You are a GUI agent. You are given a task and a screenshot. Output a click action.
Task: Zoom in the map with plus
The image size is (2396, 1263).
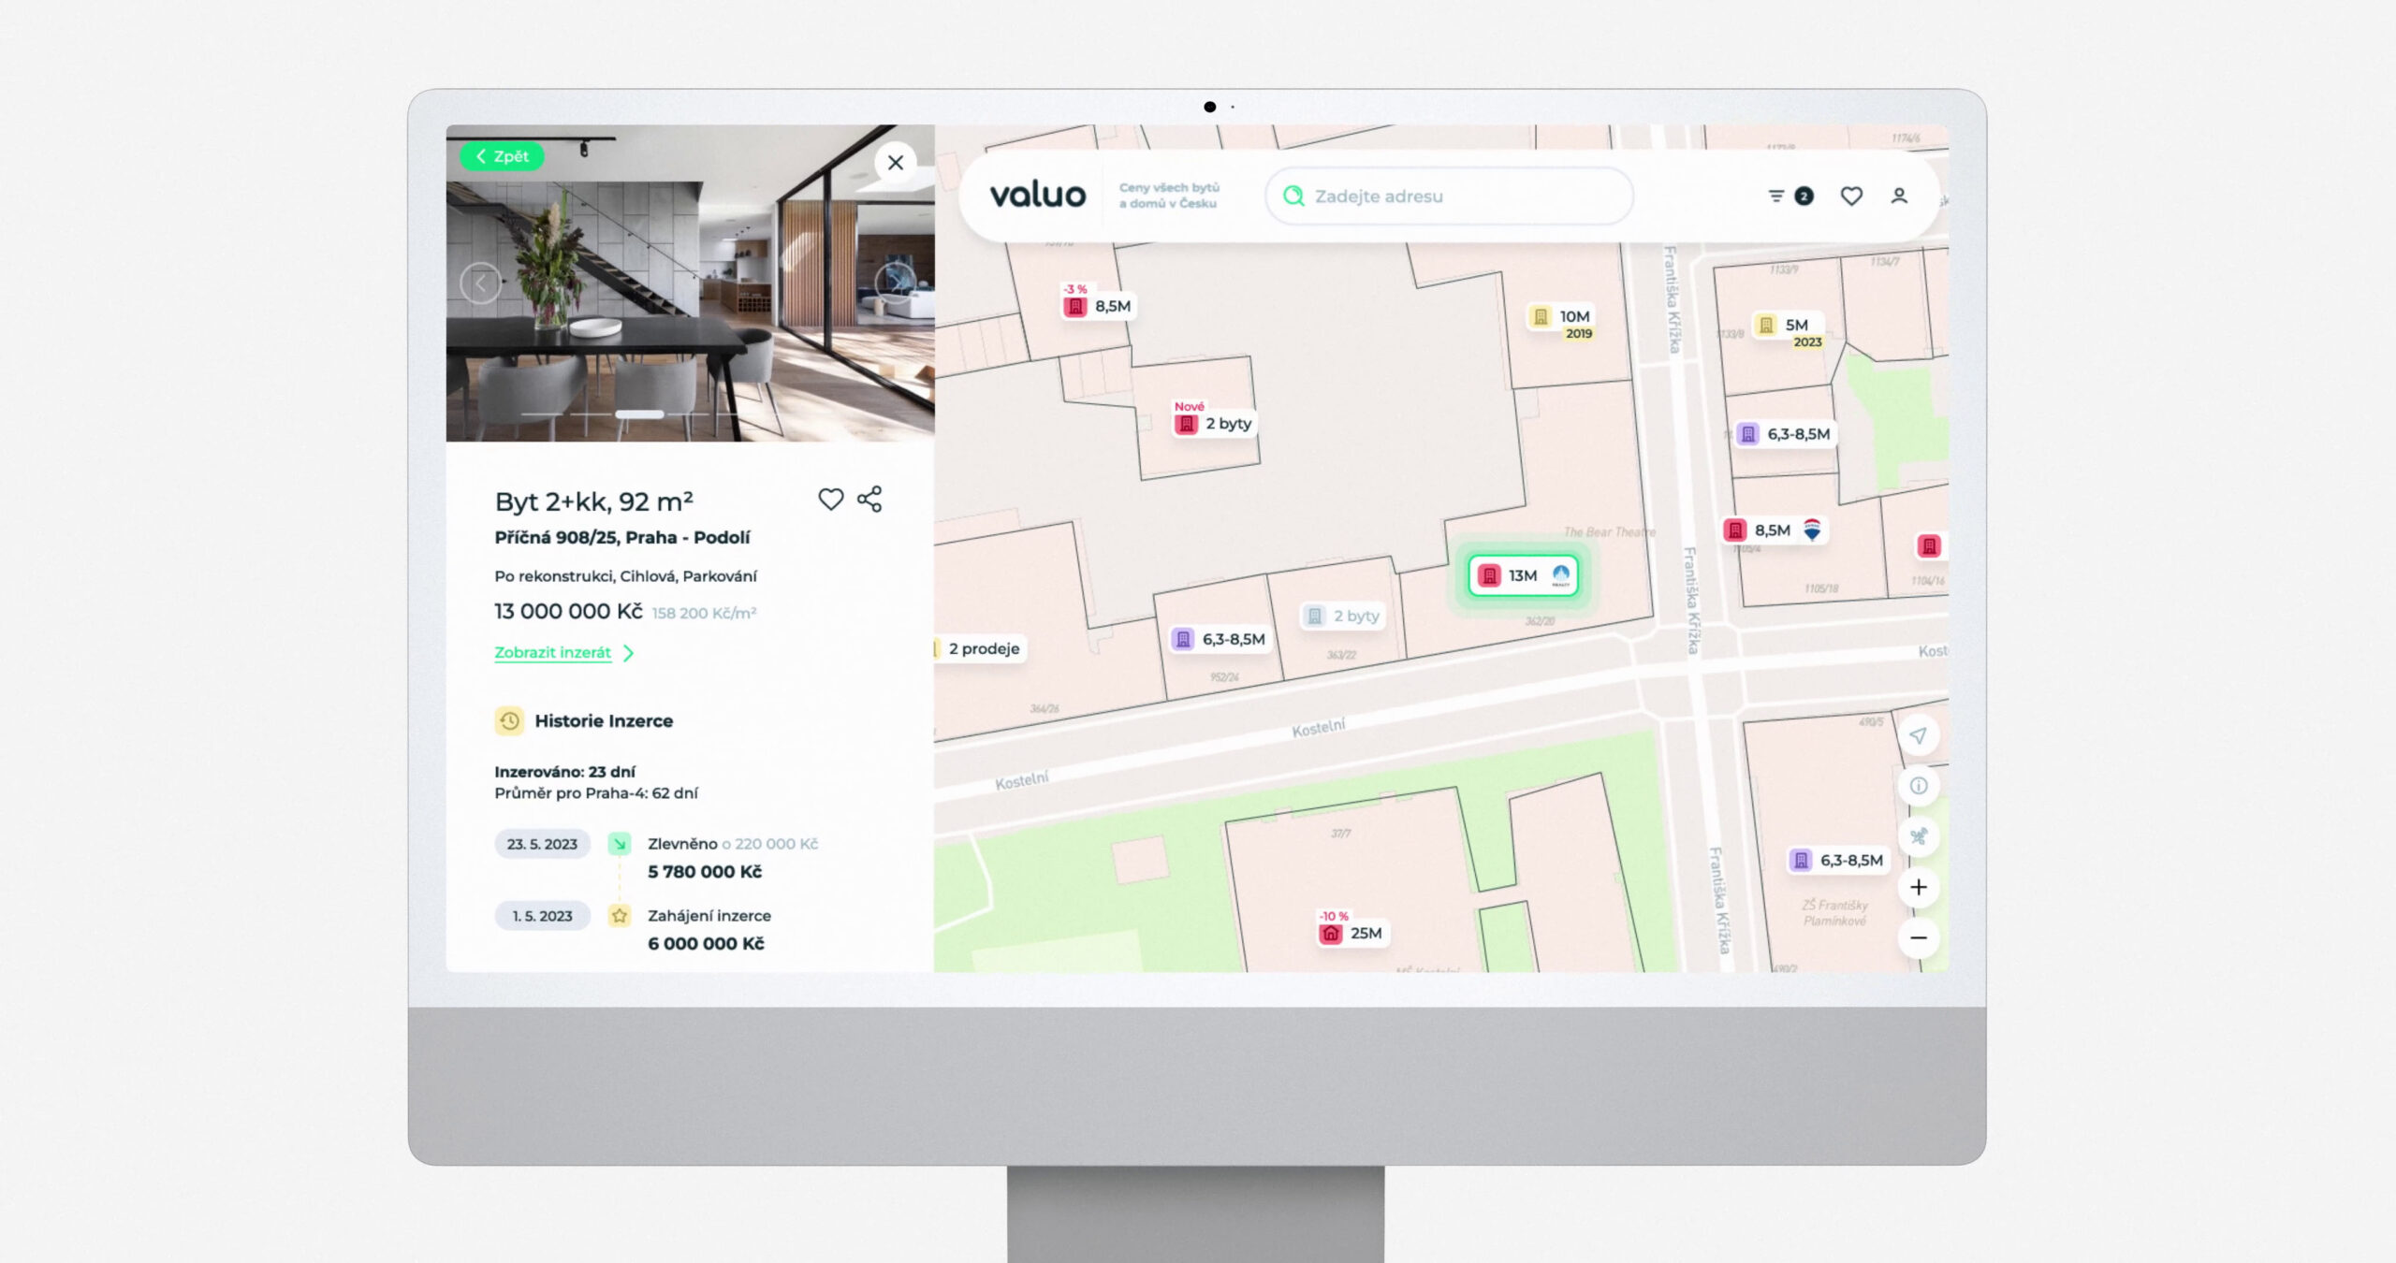(1918, 887)
